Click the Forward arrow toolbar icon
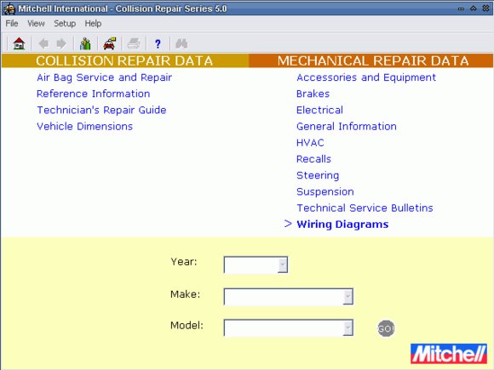 61,43
